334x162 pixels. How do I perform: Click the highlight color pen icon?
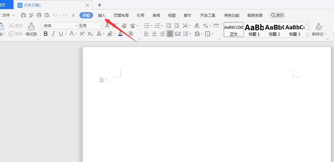point(110,34)
